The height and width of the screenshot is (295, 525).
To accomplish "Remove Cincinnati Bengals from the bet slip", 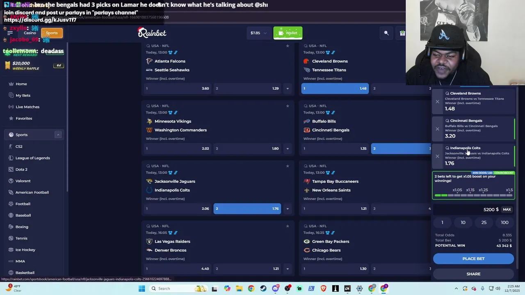I will 437,129.
